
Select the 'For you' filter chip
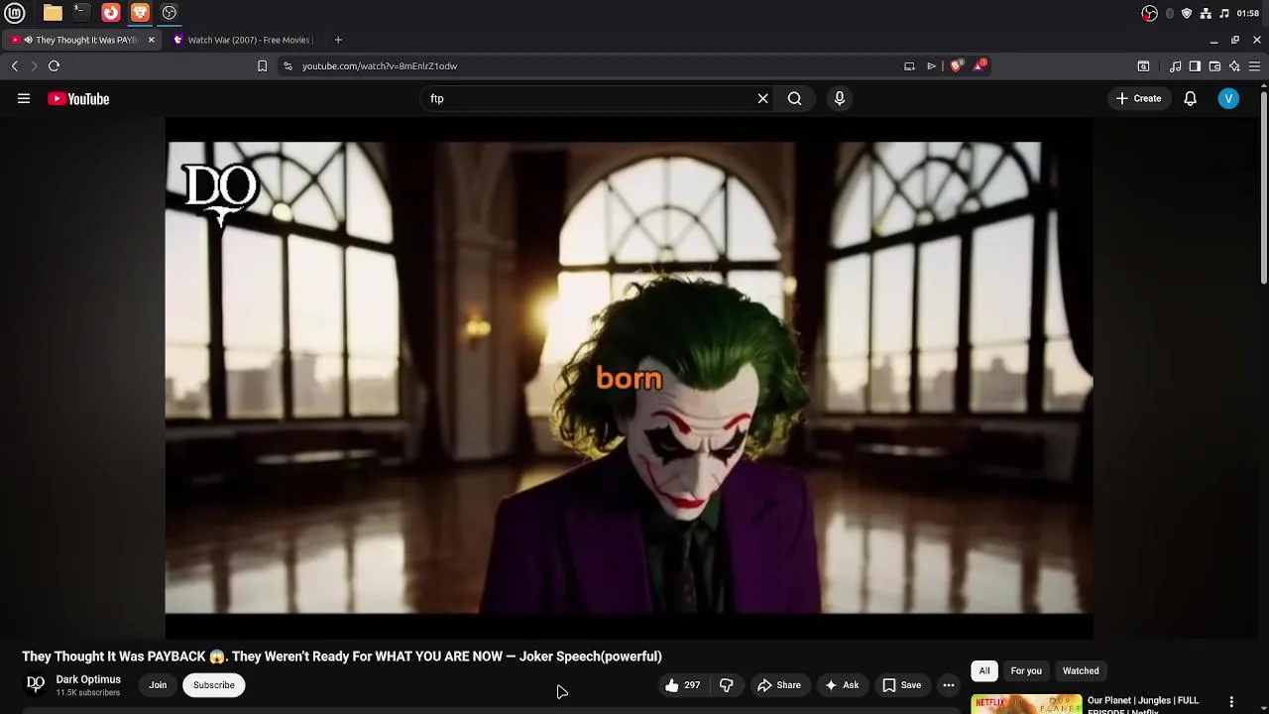[x=1026, y=671]
